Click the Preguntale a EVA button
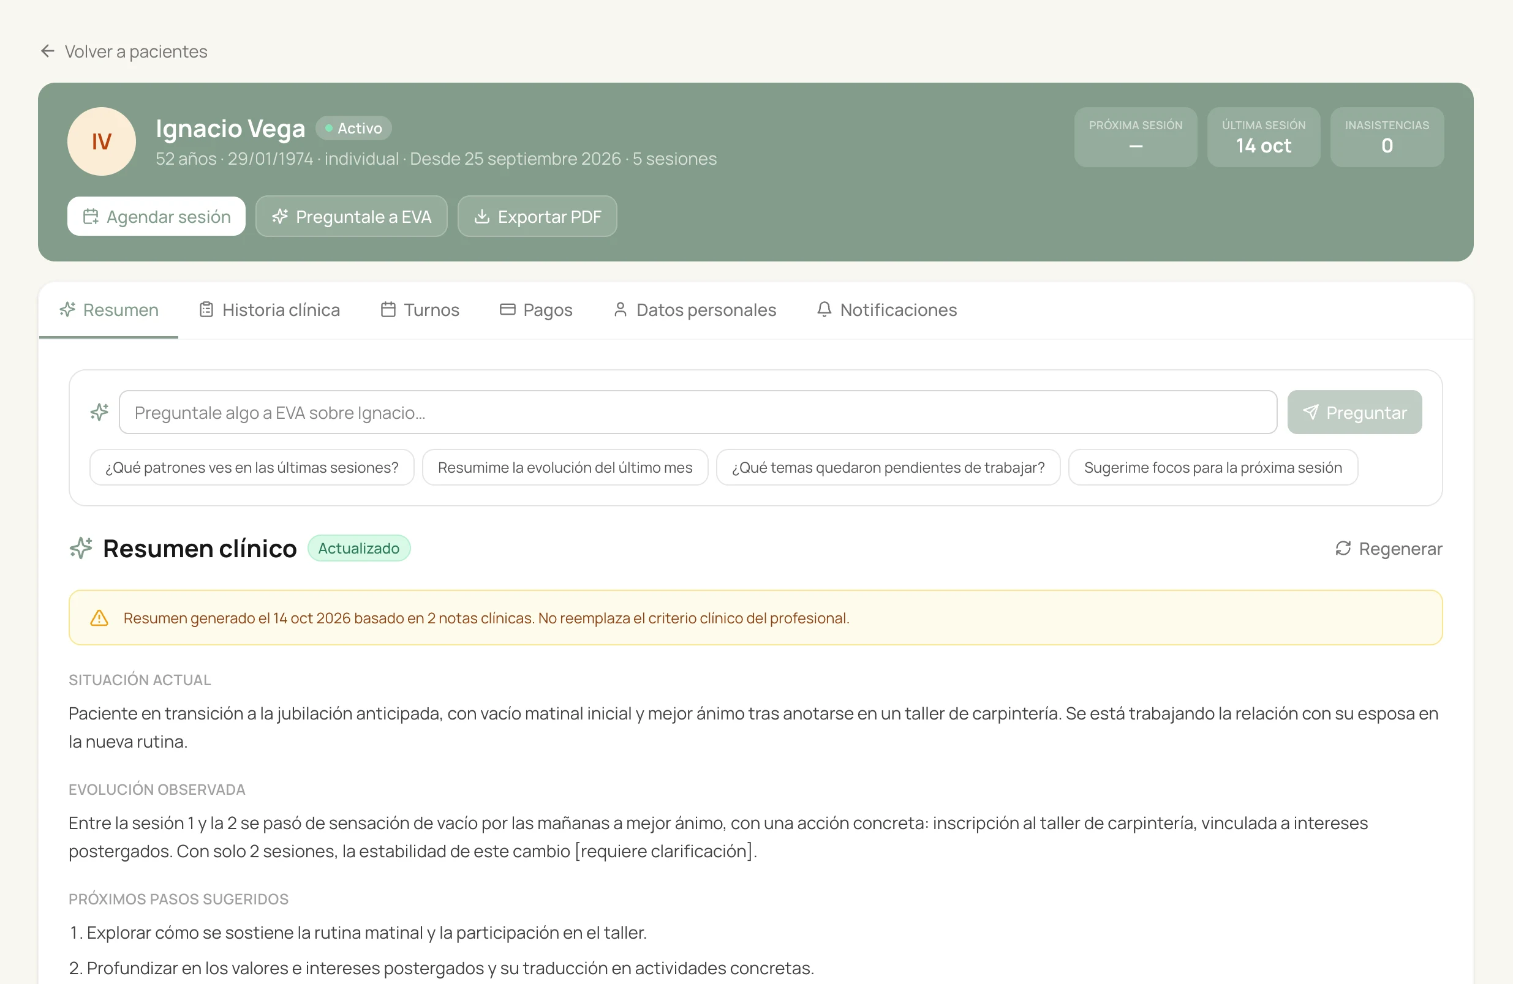The width and height of the screenshot is (1513, 984). coord(352,216)
